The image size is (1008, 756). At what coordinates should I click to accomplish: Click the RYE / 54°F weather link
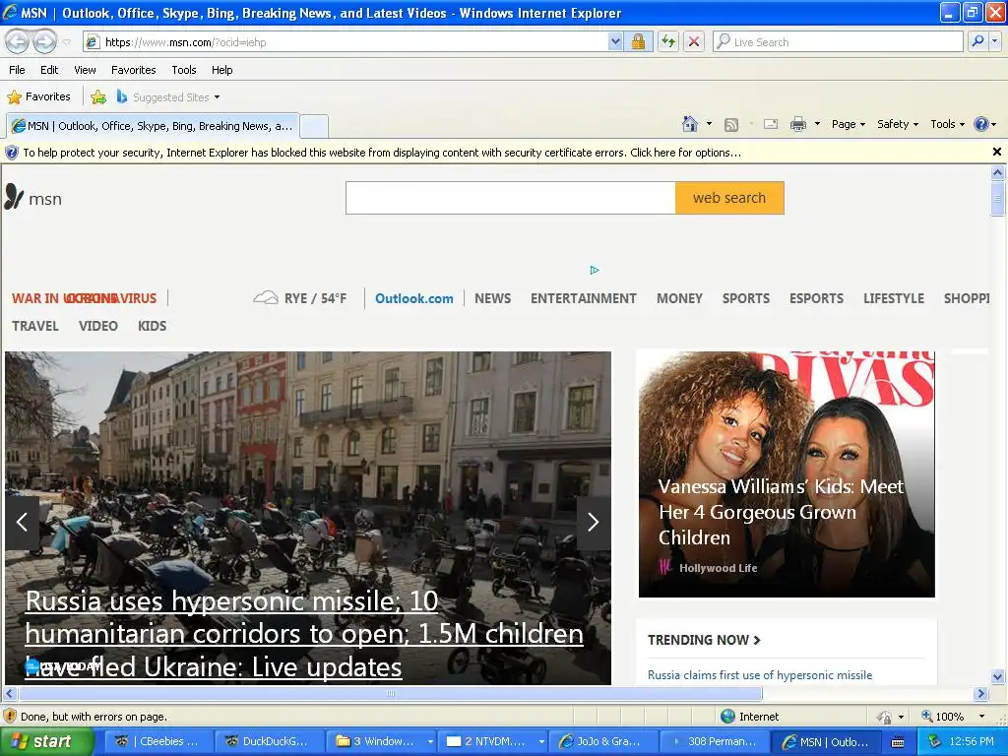pyautogui.click(x=300, y=298)
